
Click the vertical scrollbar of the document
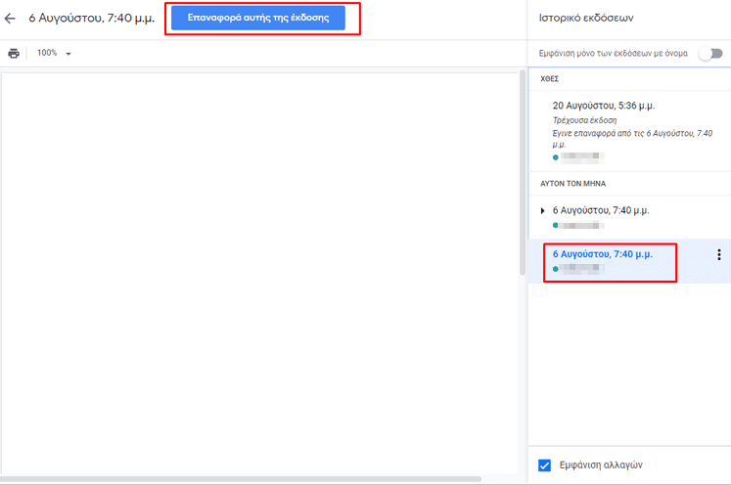(x=523, y=172)
